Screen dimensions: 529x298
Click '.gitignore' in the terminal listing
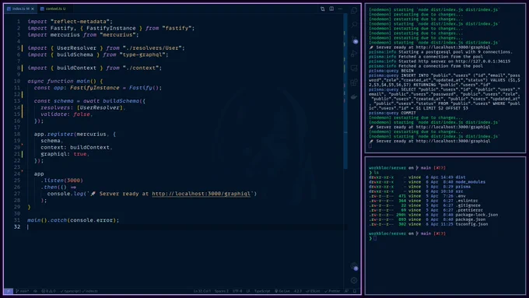point(468,205)
